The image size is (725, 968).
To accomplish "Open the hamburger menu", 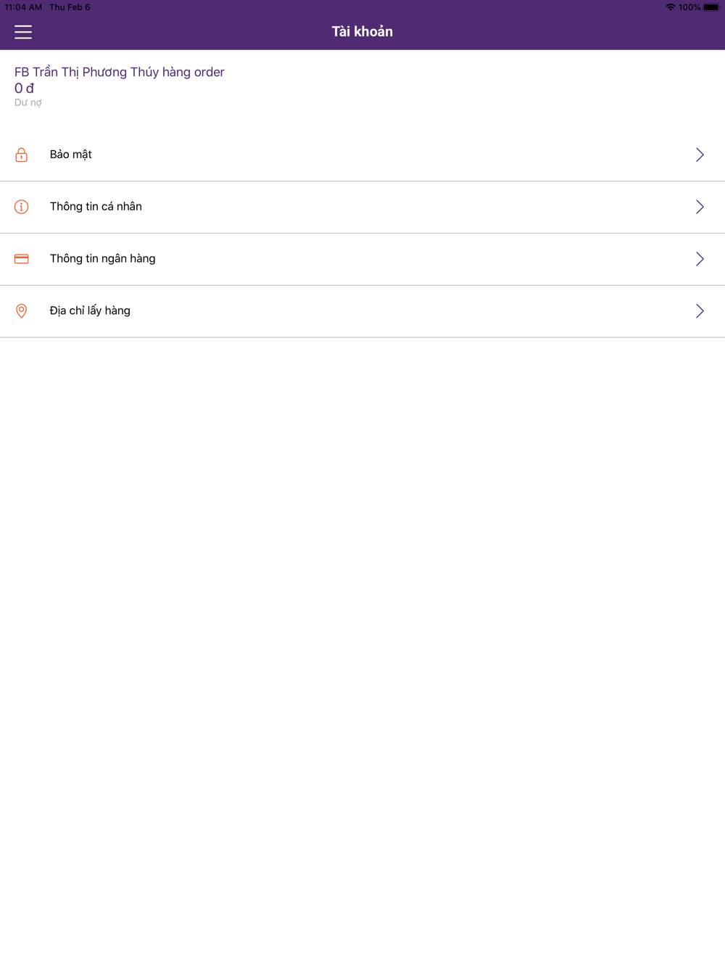I will tap(23, 32).
